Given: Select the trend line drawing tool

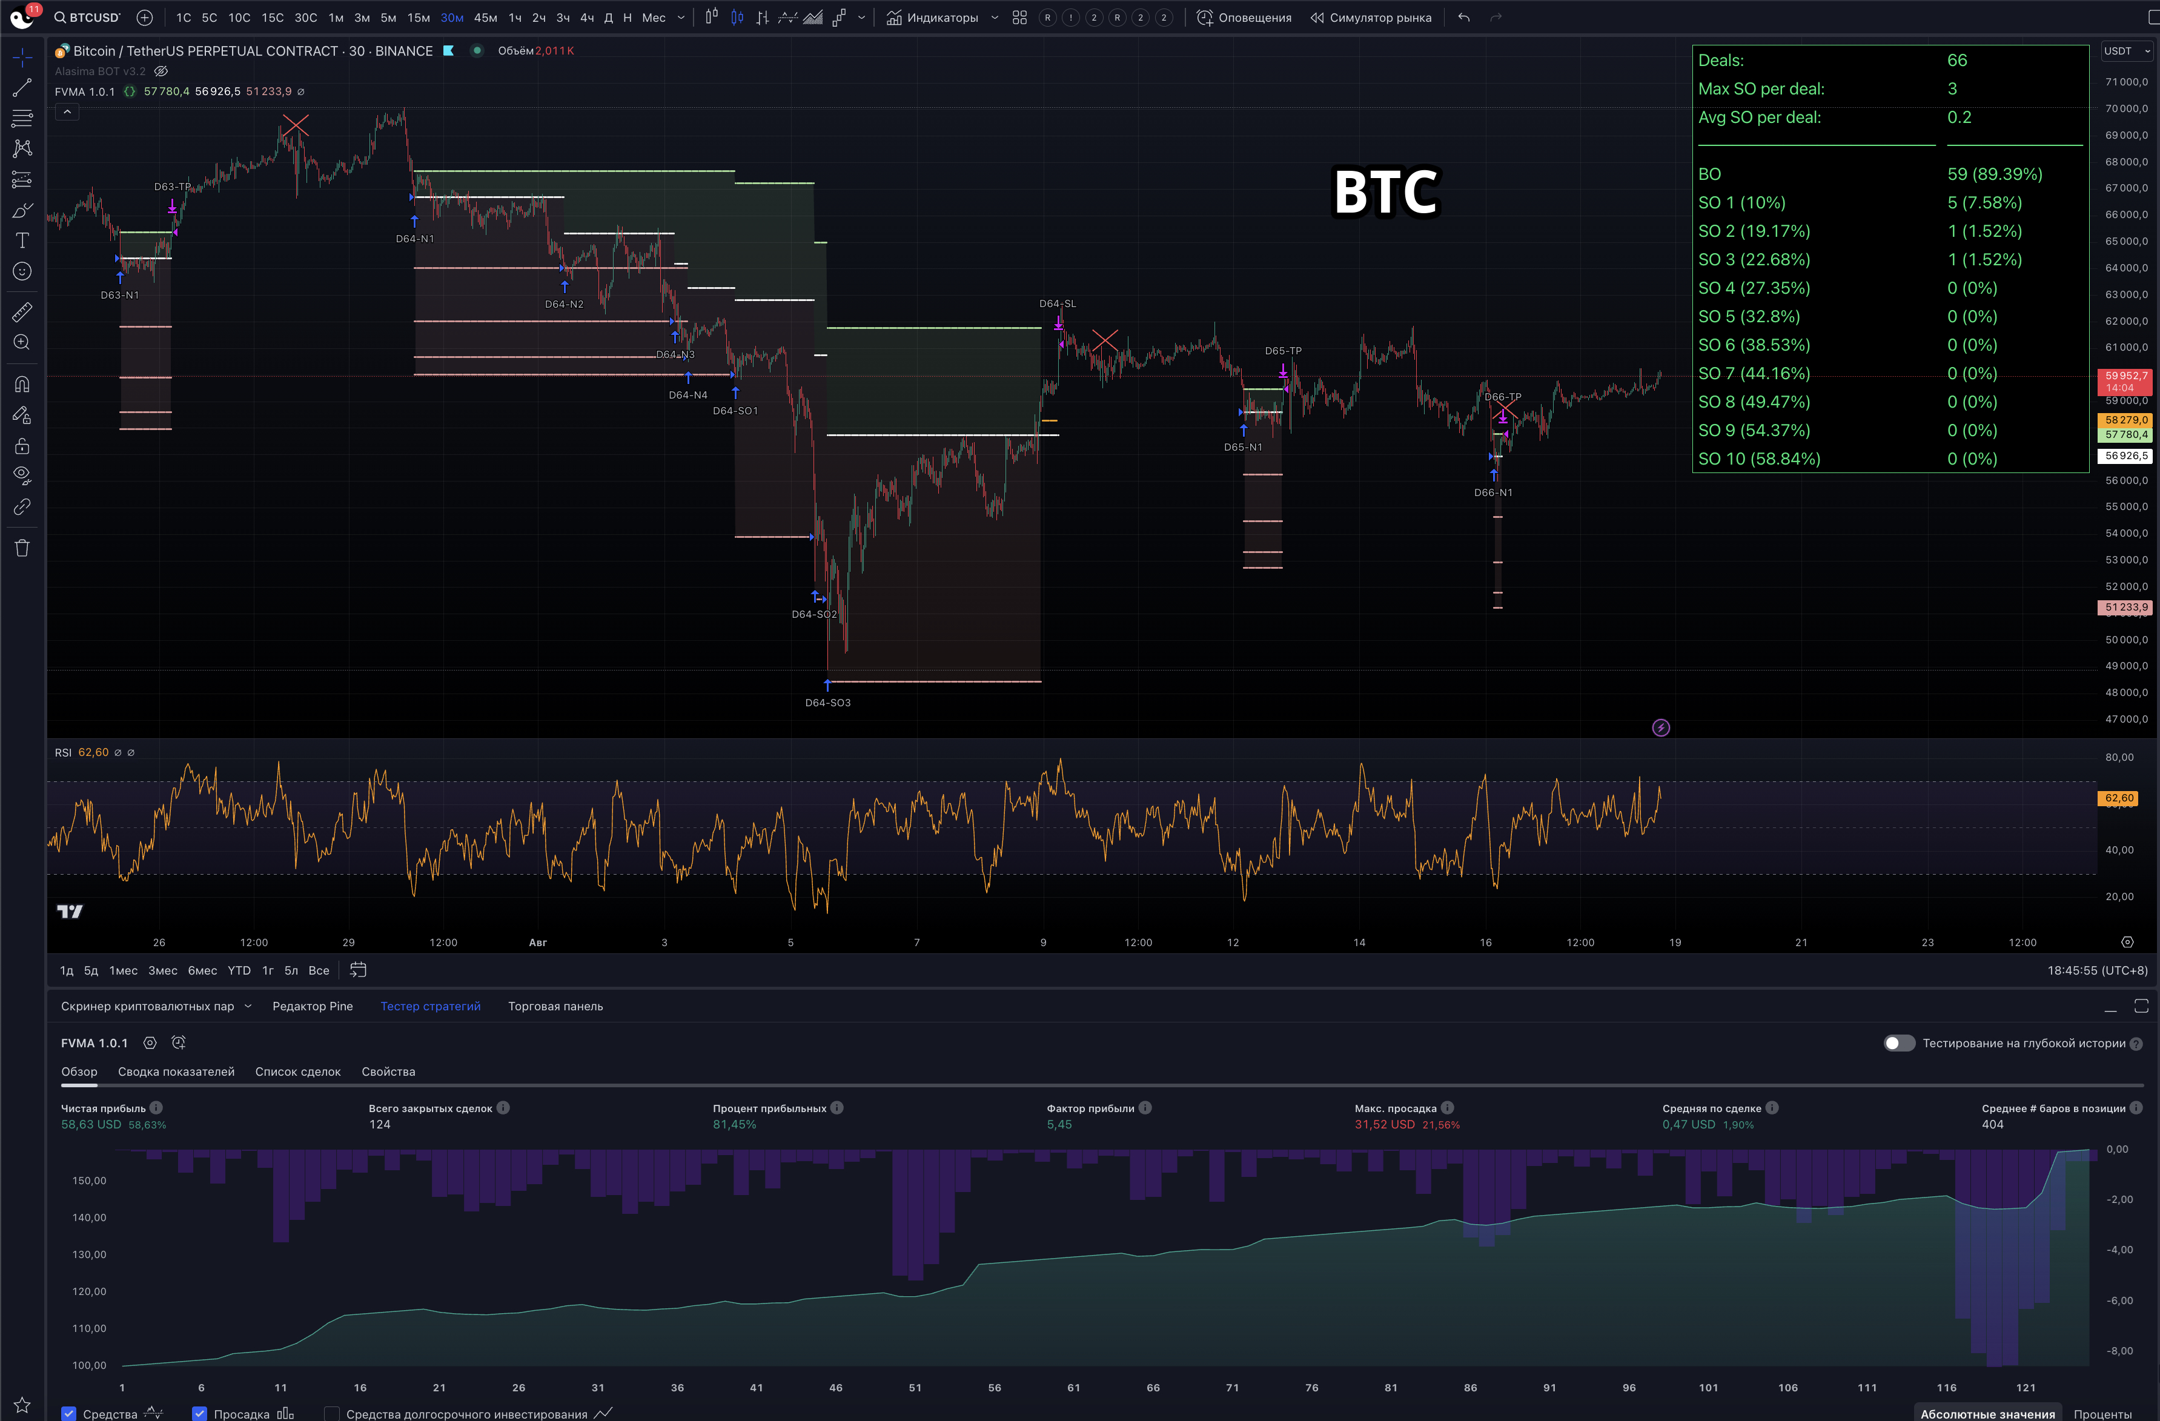Looking at the screenshot, I should point(22,88).
